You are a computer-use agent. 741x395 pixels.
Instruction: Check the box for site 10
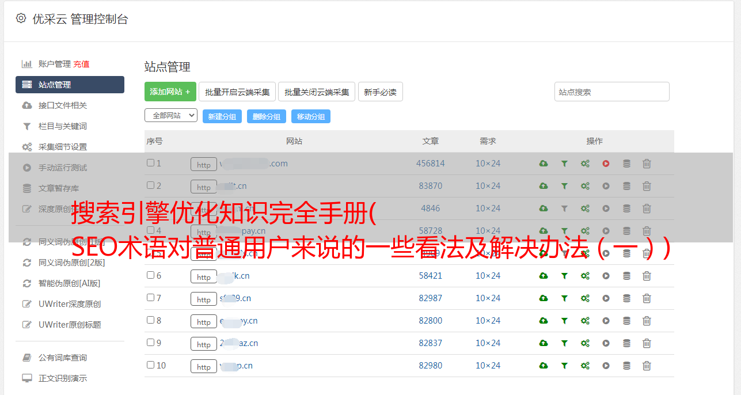coord(150,365)
